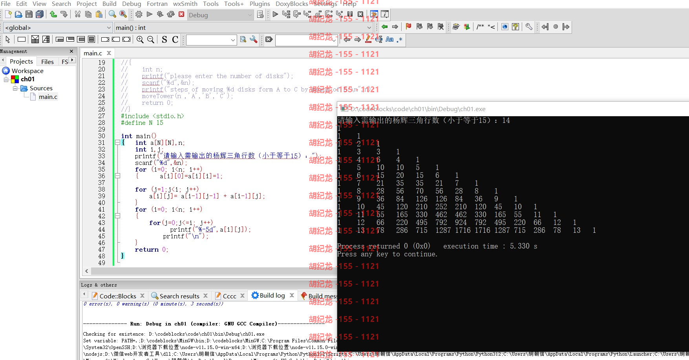Switch to the Build log tab
The image size is (689, 360).
coord(272,295)
